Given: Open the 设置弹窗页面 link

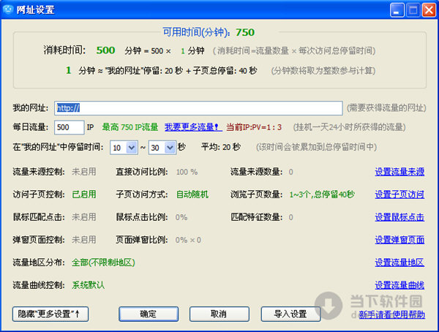Looking at the screenshot, I should (399, 240).
